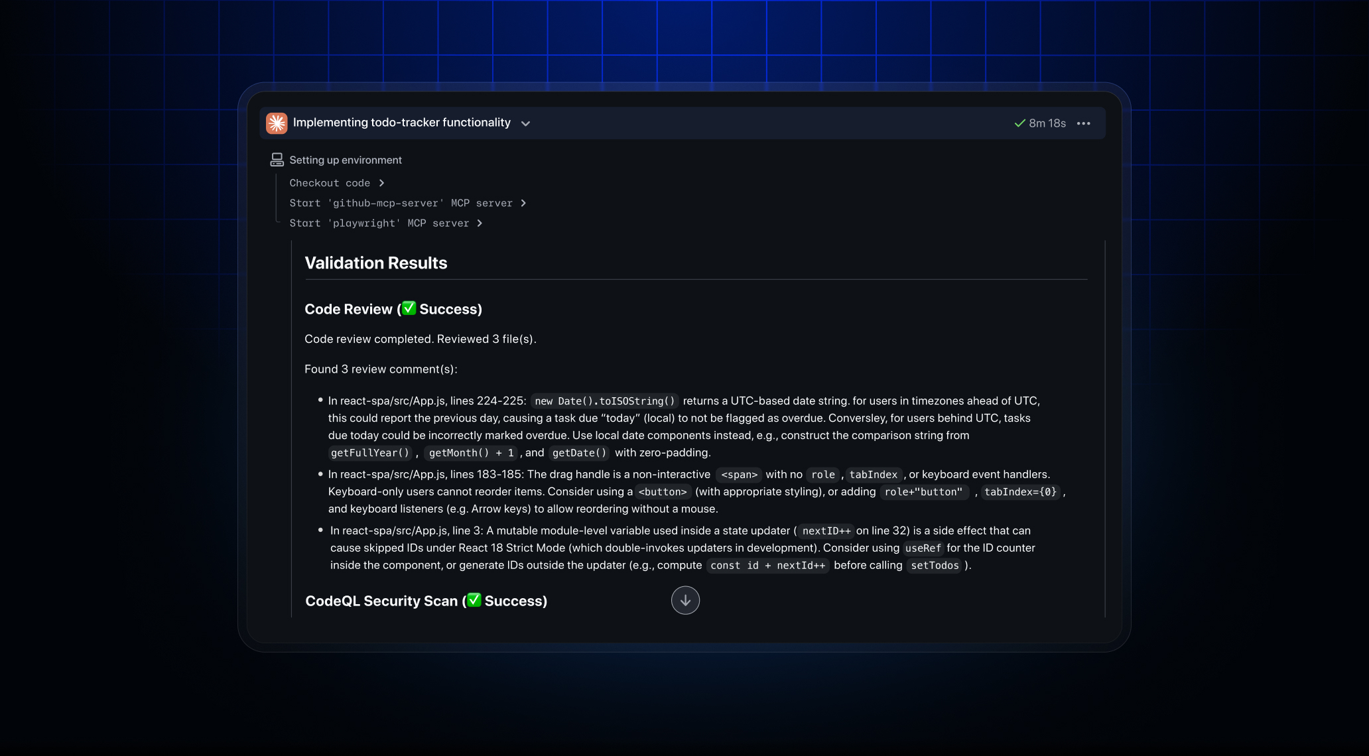This screenshot has width=1369, height=756.
Task: Click the tabIndex={0} code snippet
Action: coord(1021,492)
